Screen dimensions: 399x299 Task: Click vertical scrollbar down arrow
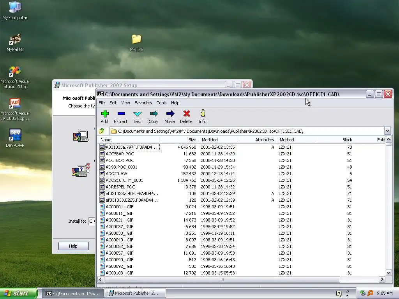[x=388, y=273]
